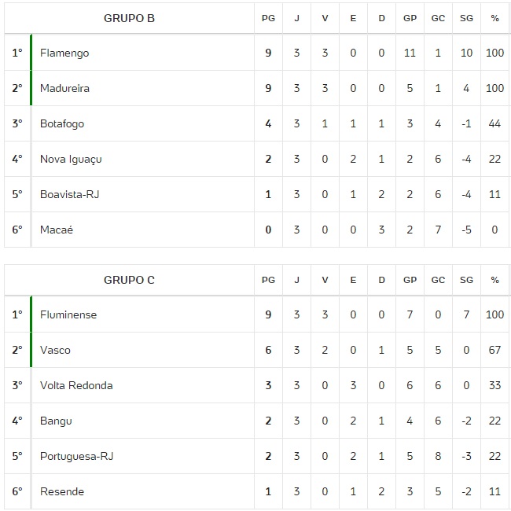Open the Flamengo team link
This screenshot has height=511, width=511.
coord(64,53)
